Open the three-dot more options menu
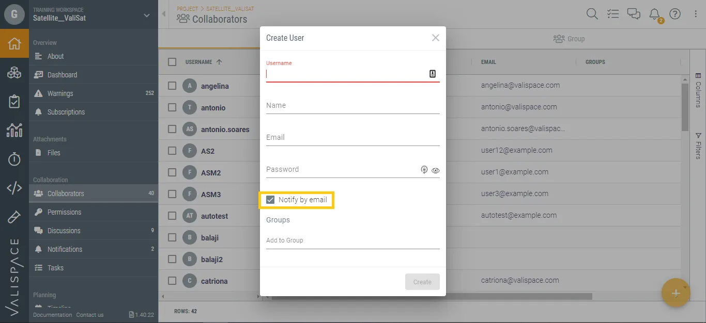Image resolution: width=706 pixels, height=323 pixels. pyautogui.click(x=696, y=14)
